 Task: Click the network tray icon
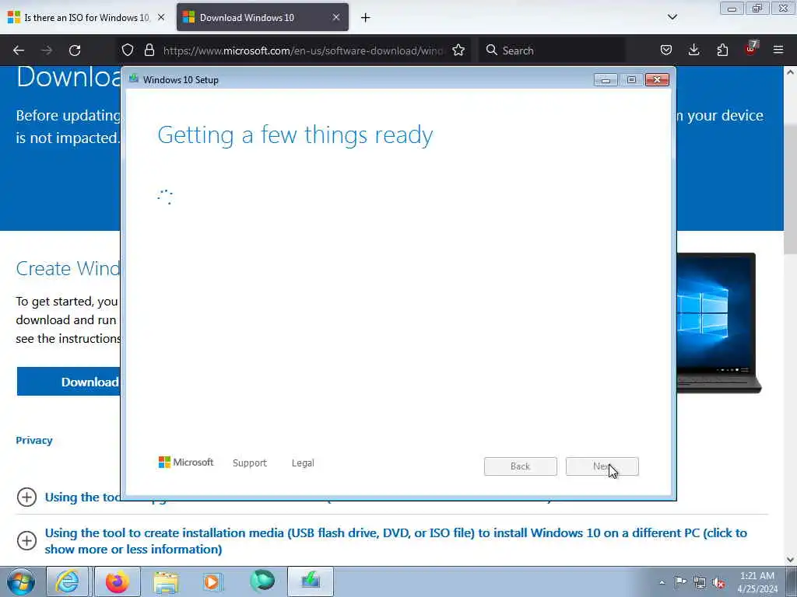coord(700,582)
